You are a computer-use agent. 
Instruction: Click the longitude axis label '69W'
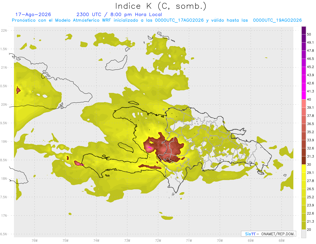251,241
